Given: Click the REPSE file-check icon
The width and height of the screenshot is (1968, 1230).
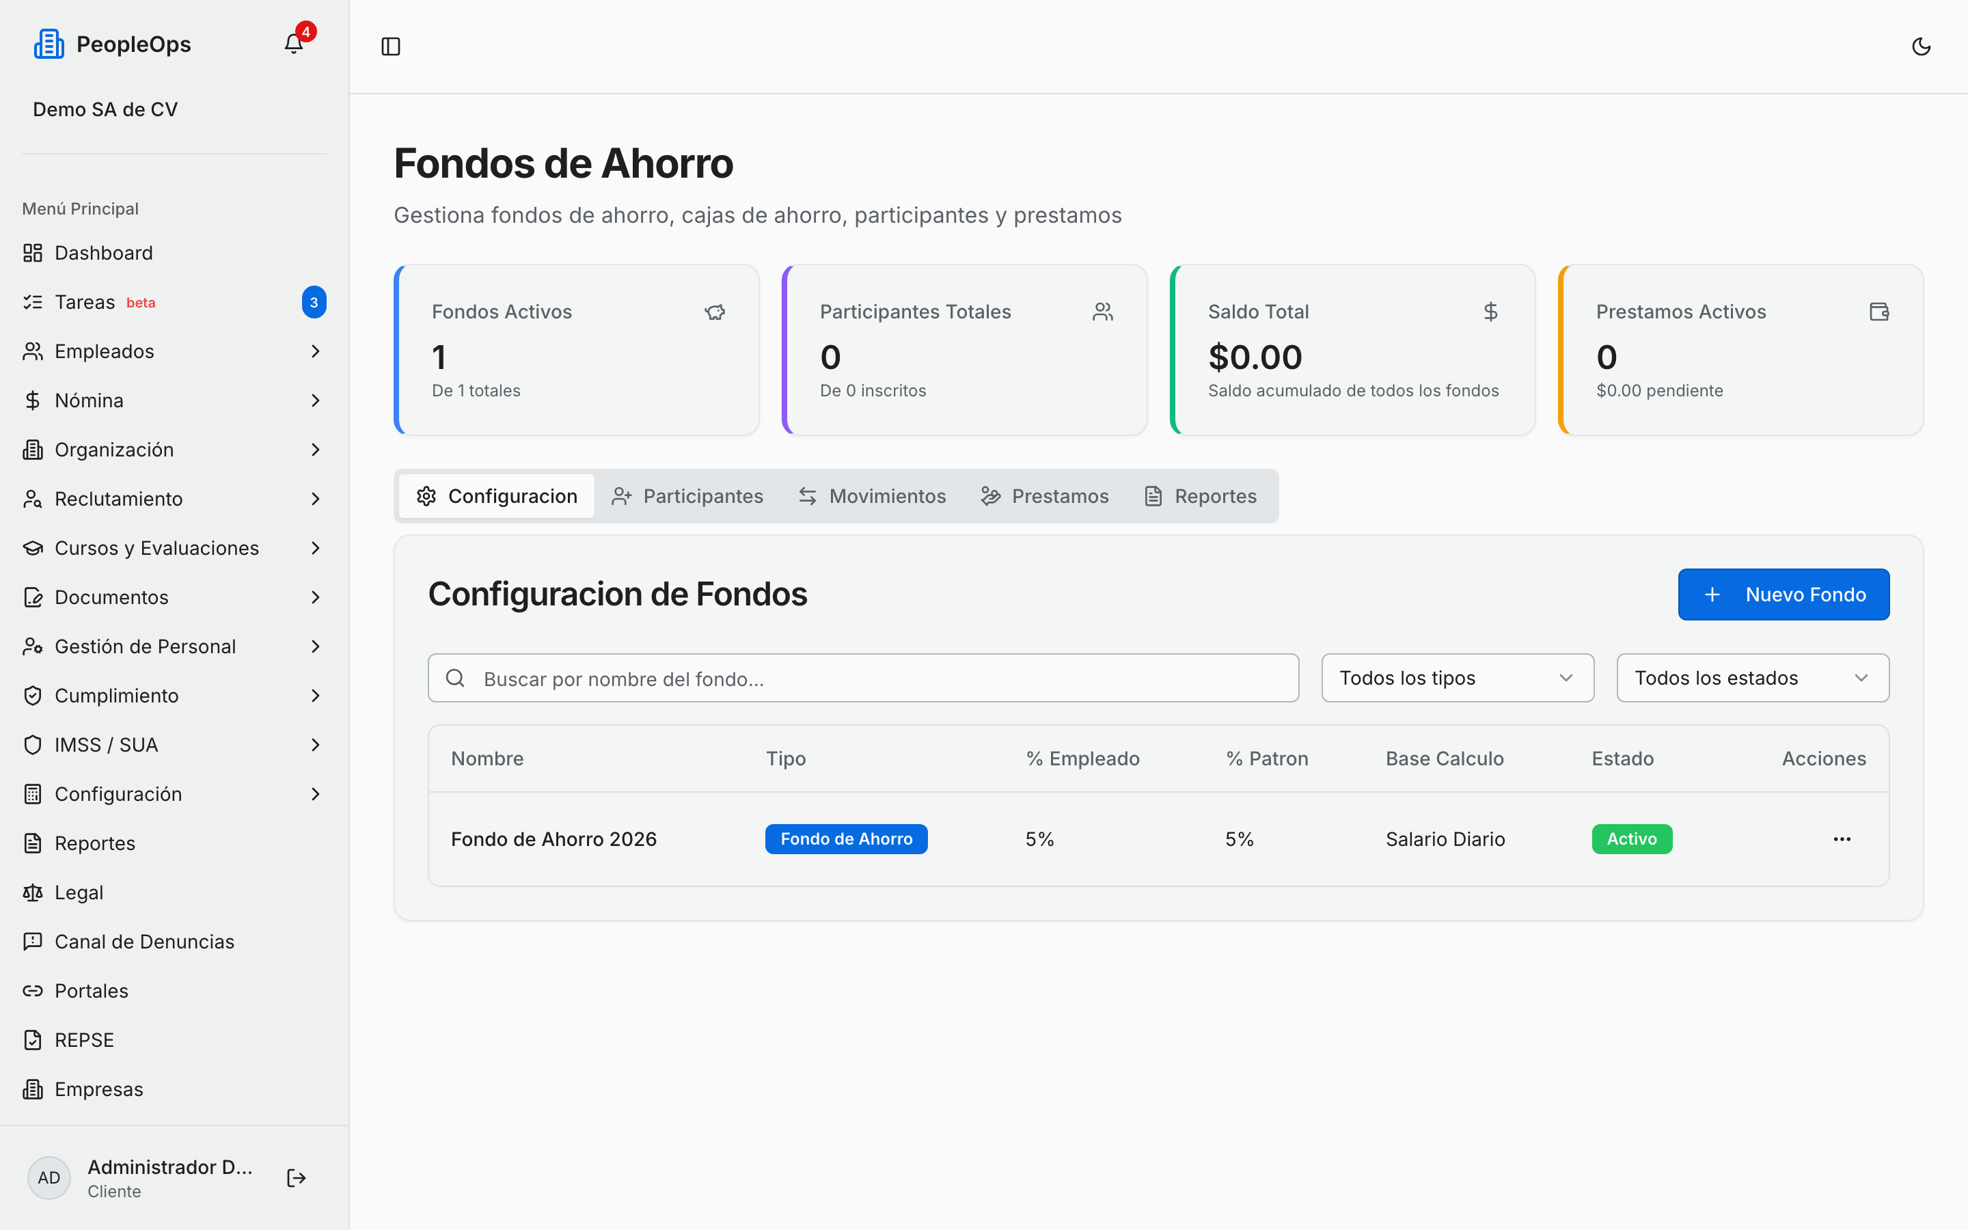Looking at the screenshot, I should [x=33, y=1039].
